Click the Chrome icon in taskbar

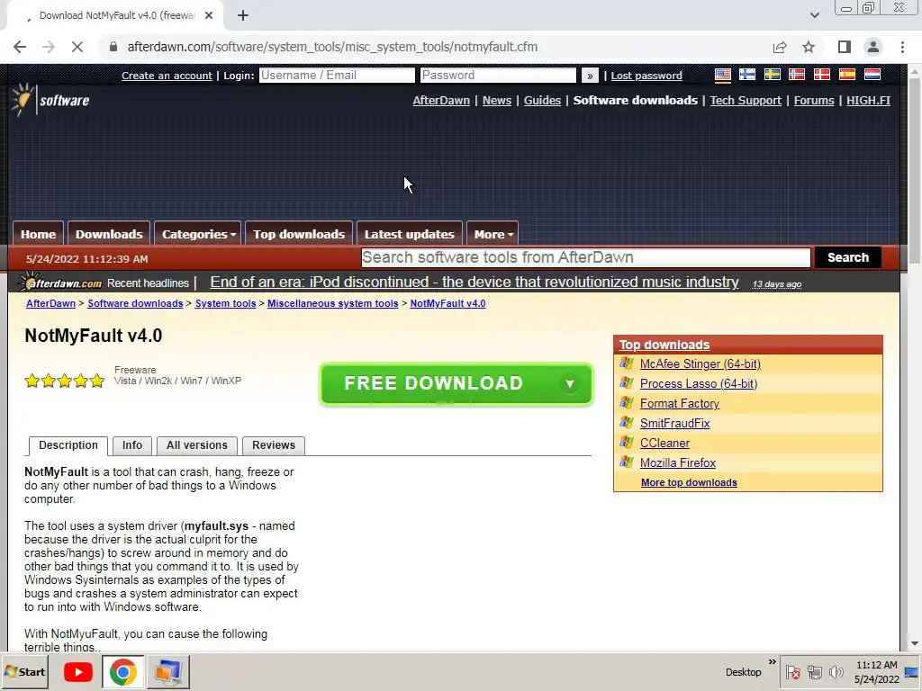(122, 671)
